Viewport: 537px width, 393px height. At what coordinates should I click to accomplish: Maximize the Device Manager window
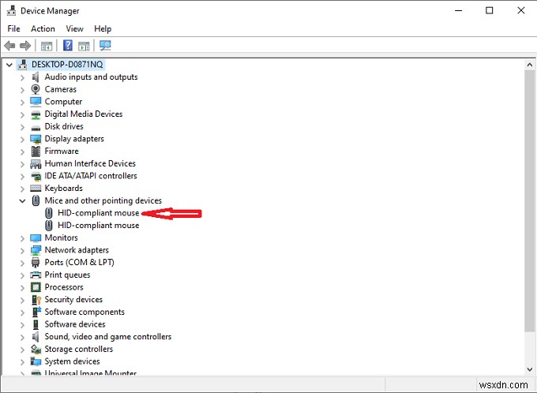(490, 10)
